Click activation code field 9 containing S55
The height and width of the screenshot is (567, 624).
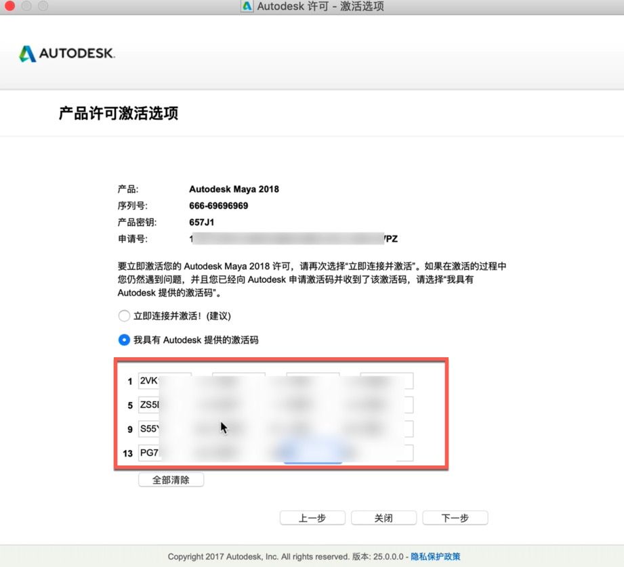[x=165, y=429]
